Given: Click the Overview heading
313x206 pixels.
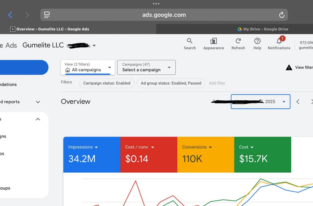Looking at the screenshot, I should click(75, 102).
